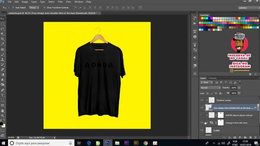The width and height of the screenshot is (260, 146).
Task: Filter layers by type layers icon
Action: pos(226,82)
